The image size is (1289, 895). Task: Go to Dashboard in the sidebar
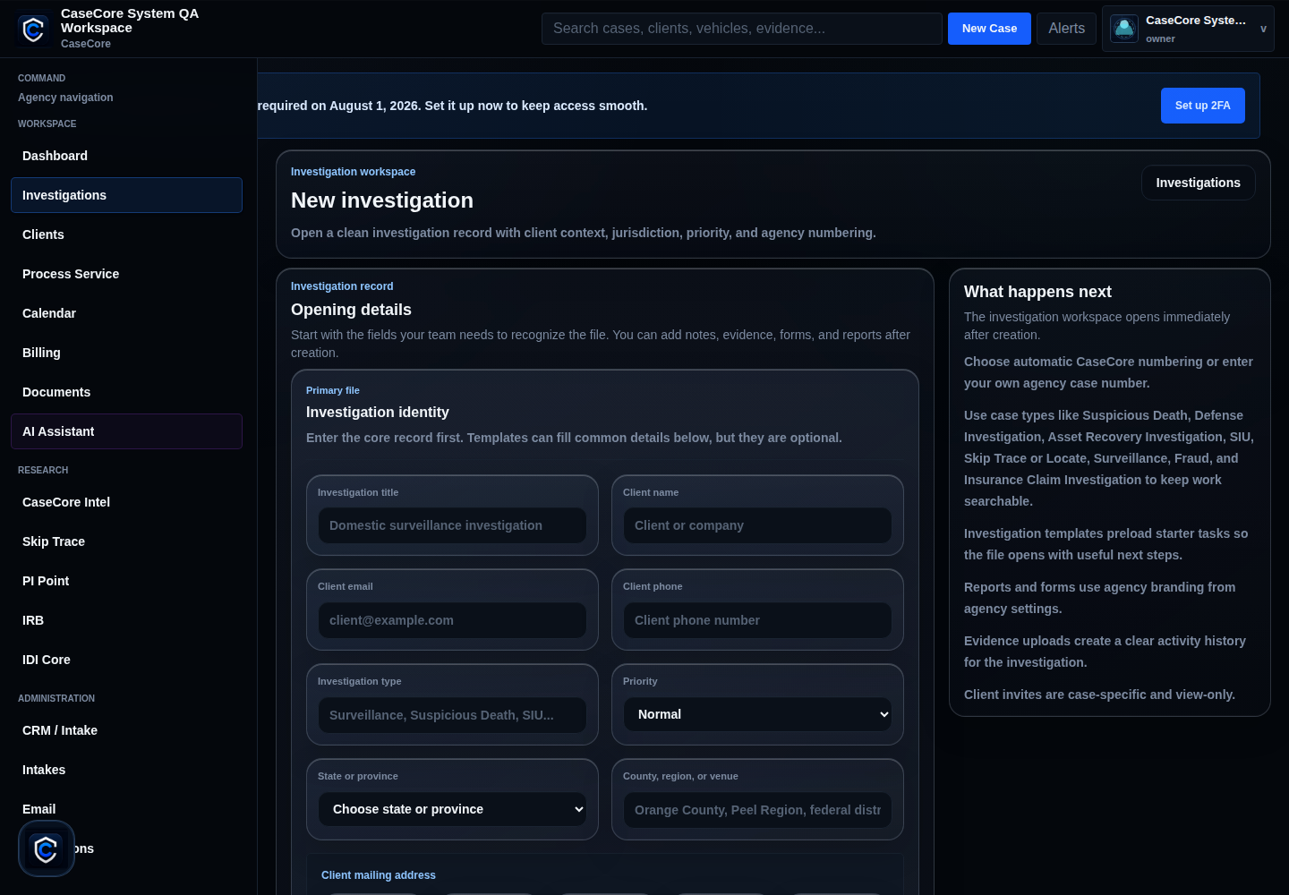[126, 156]
